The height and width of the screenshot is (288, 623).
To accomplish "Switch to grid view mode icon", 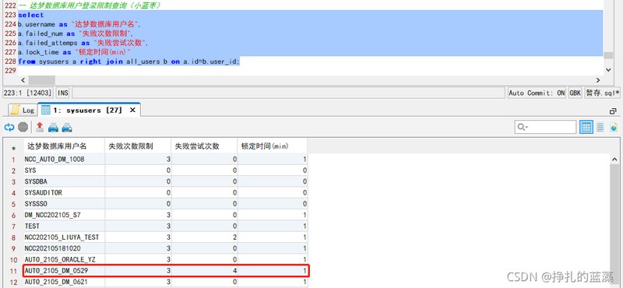I will tap(586, 127).
